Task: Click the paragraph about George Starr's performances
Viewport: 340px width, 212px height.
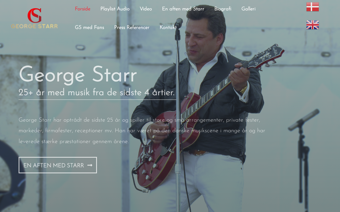Action: (x=142, y=131)
